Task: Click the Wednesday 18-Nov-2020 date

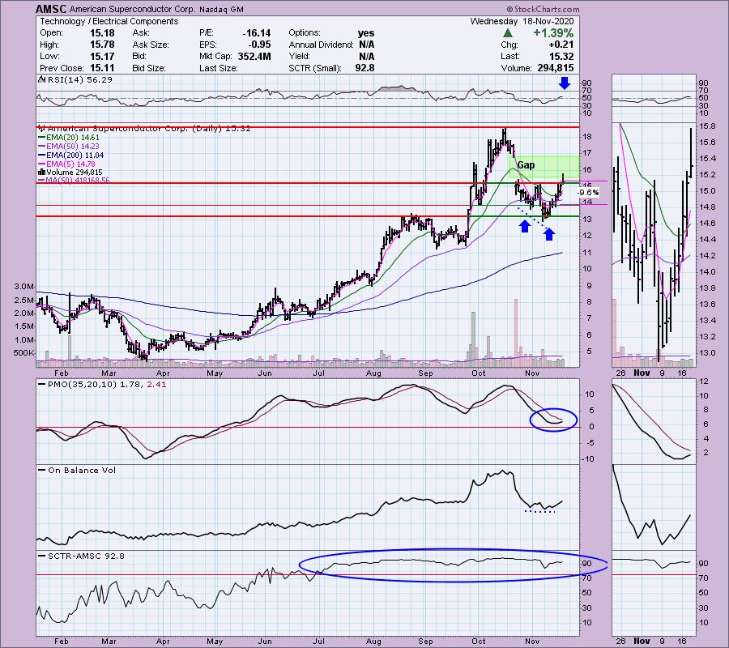Action: [522, 21]
